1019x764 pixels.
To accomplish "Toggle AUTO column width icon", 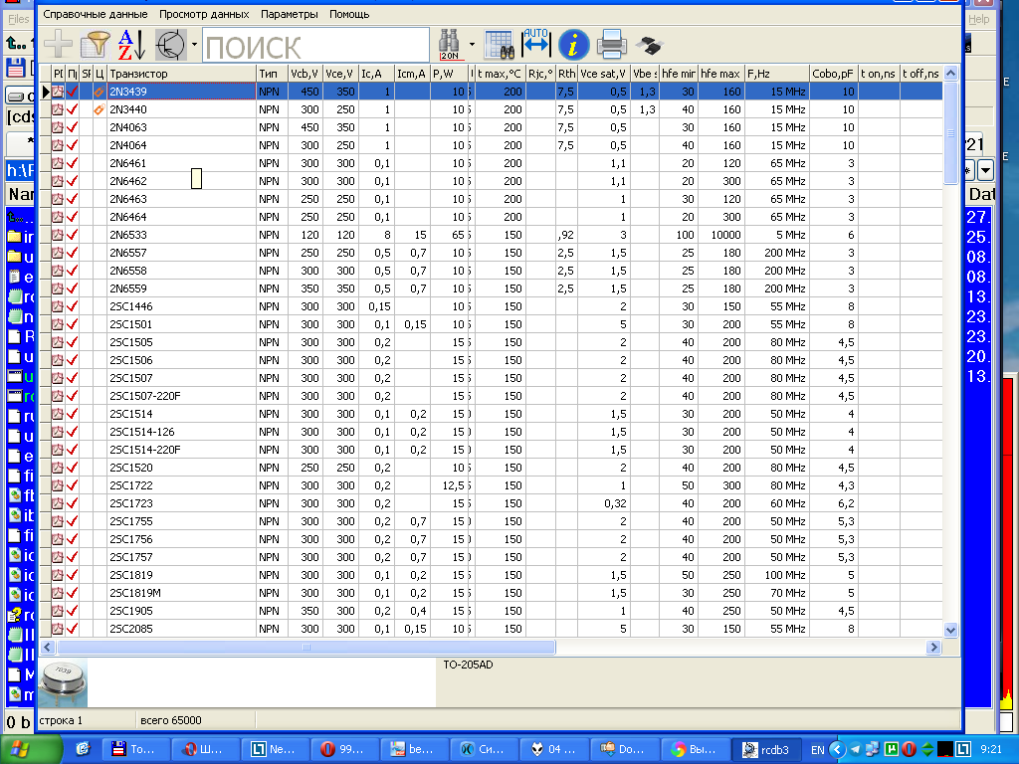I will click(536, 44).
